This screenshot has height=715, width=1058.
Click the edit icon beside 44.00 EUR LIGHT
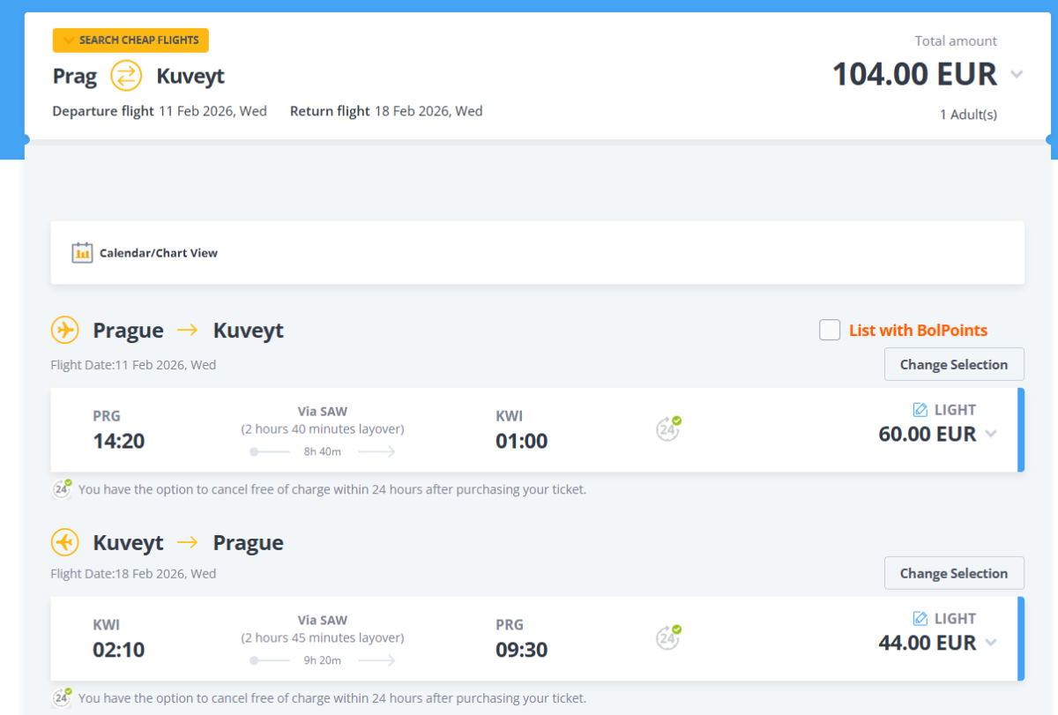pos(920,619)
